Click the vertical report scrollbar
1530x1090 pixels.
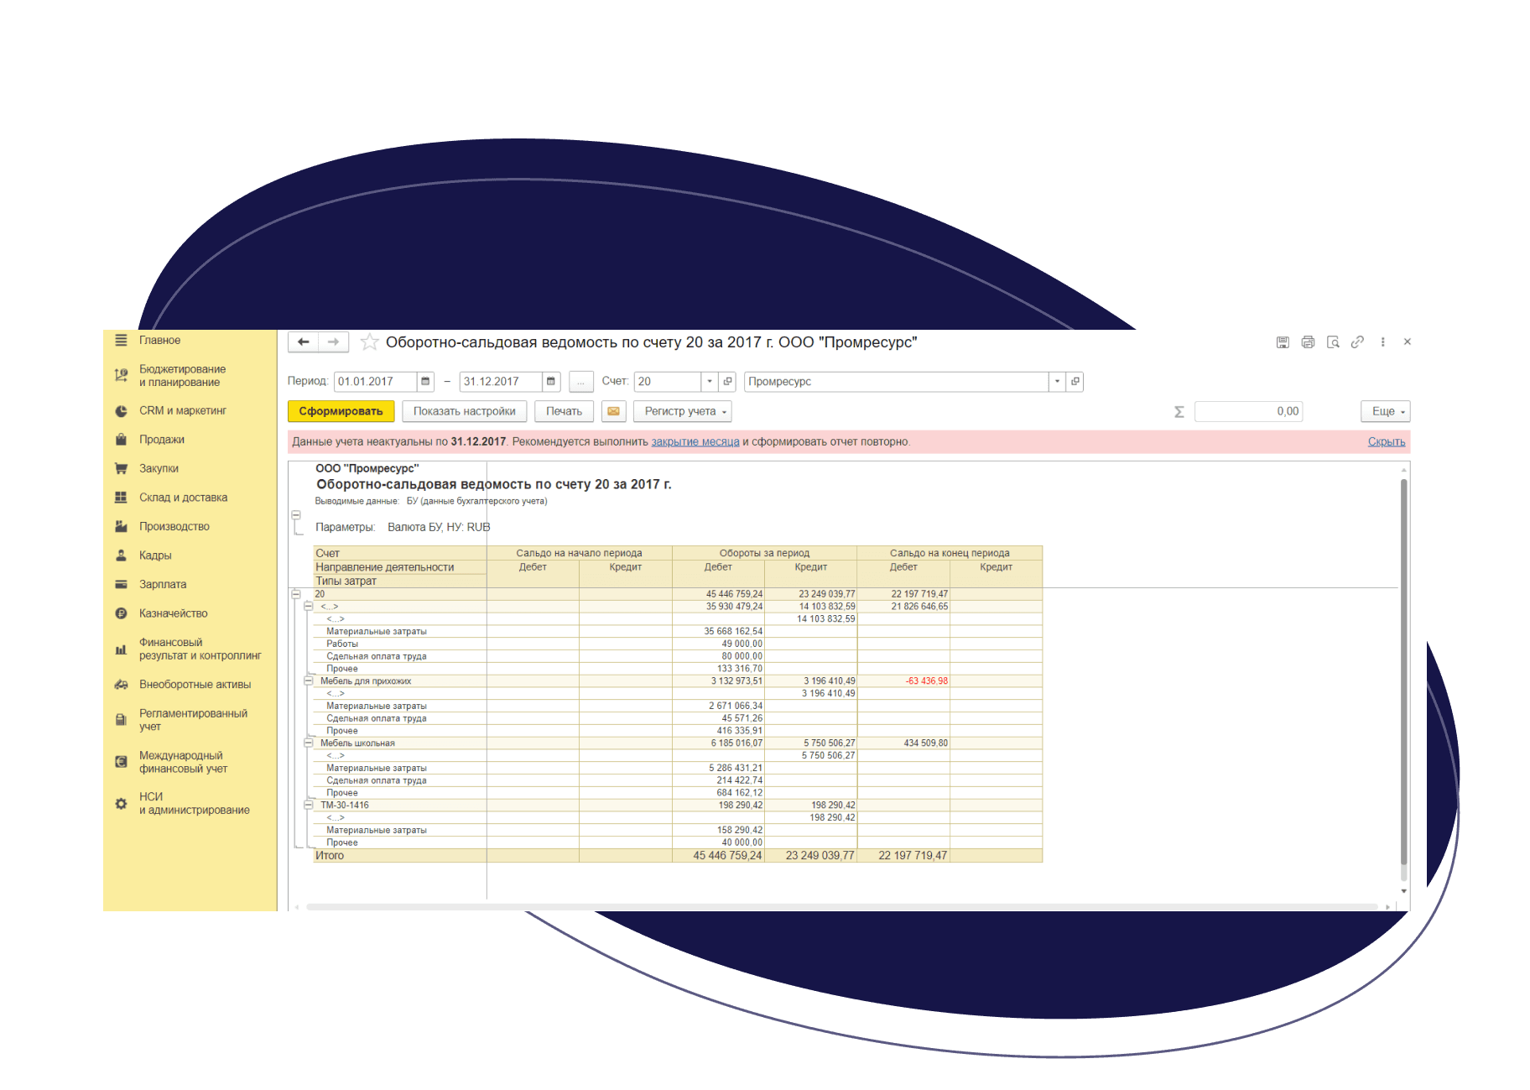tap(1403, 680)
